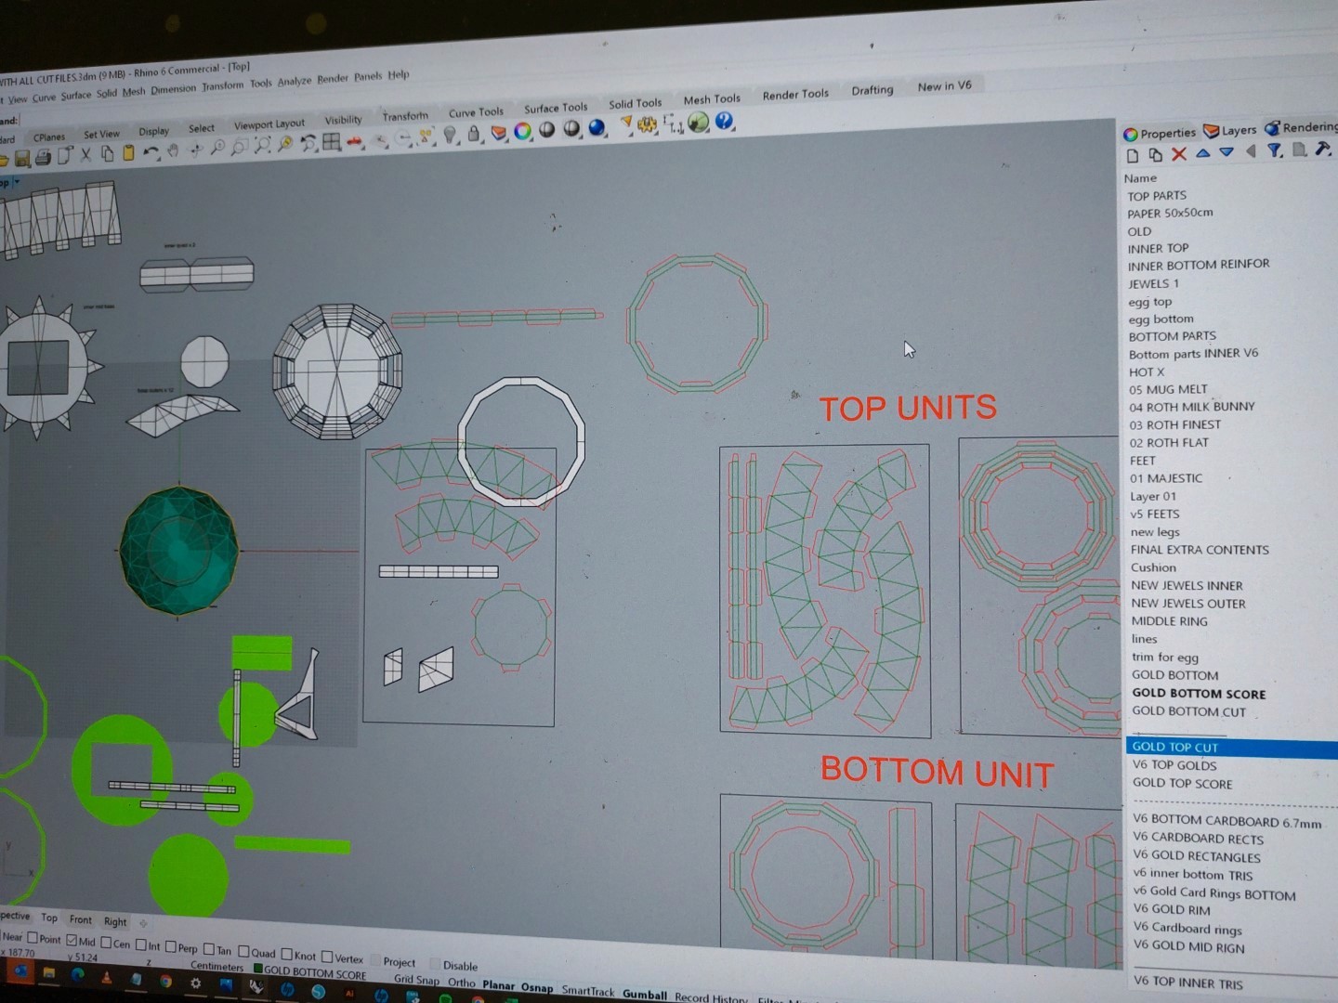The image size is (1338, 1003).
Task: Enable the Vertex osnap checkbox
Action: (x=326, y=957)
